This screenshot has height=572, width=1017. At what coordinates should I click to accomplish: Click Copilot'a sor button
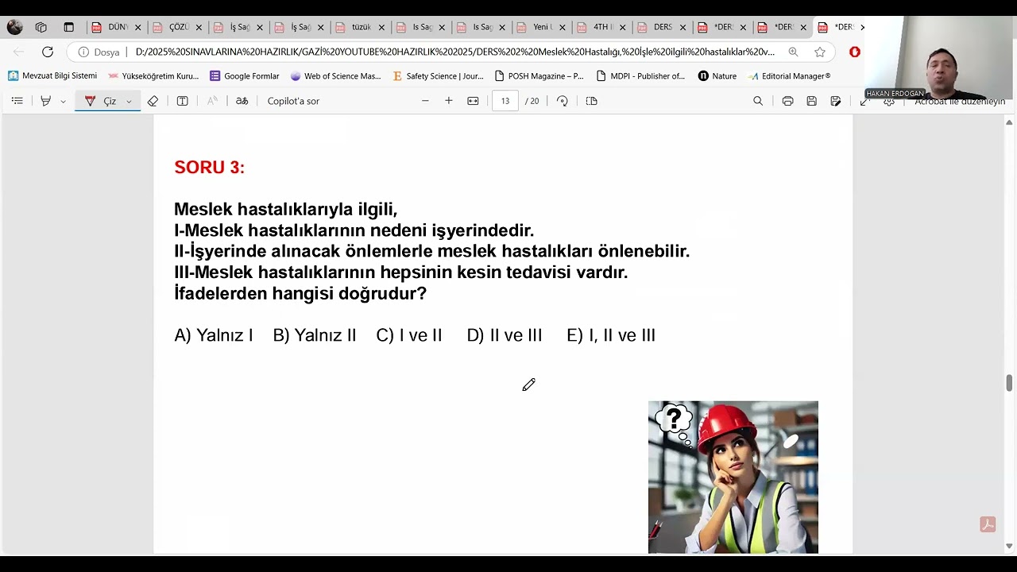pyautogui.click(x=293, y=101)
